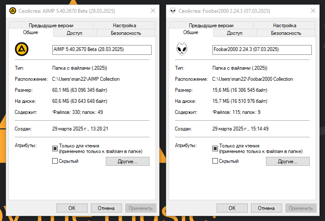Click the Foobar2000 folder name text field
The width and height of the screenshot is (325, 221).
[262, 50]
